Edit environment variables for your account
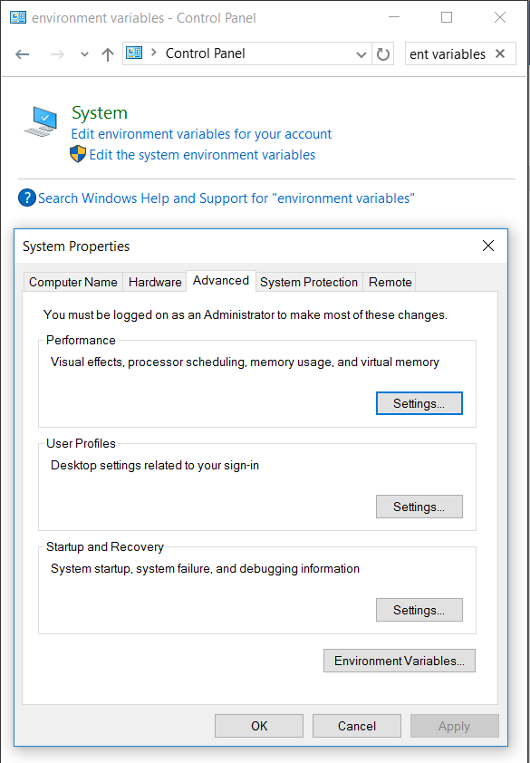Viewport: 530px width, 763px height. [201, 134]
